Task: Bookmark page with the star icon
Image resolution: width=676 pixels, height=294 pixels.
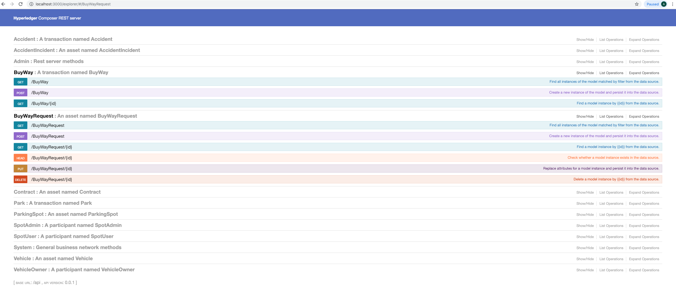Action: click(637, 4)
